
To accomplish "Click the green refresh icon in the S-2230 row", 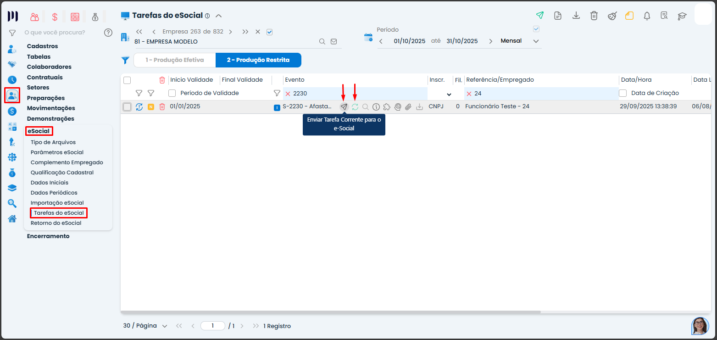I will pos(355,107).
